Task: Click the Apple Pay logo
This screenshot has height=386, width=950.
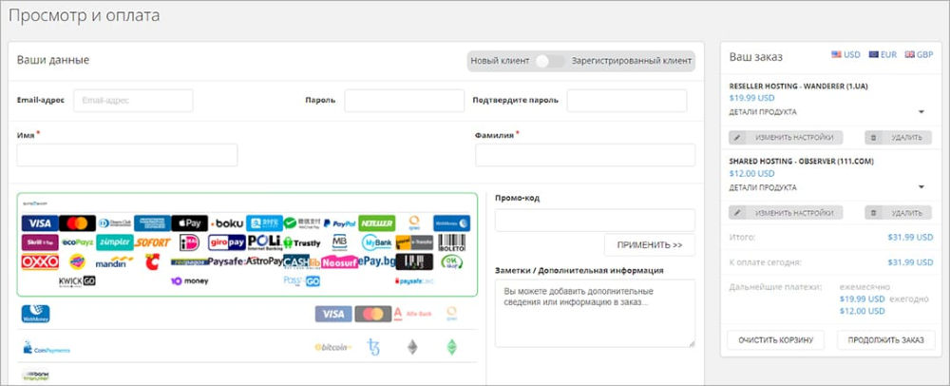Action: coord(190,223)
